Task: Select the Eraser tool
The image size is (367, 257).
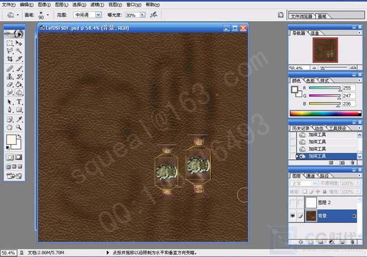Action: coord(10,85)
